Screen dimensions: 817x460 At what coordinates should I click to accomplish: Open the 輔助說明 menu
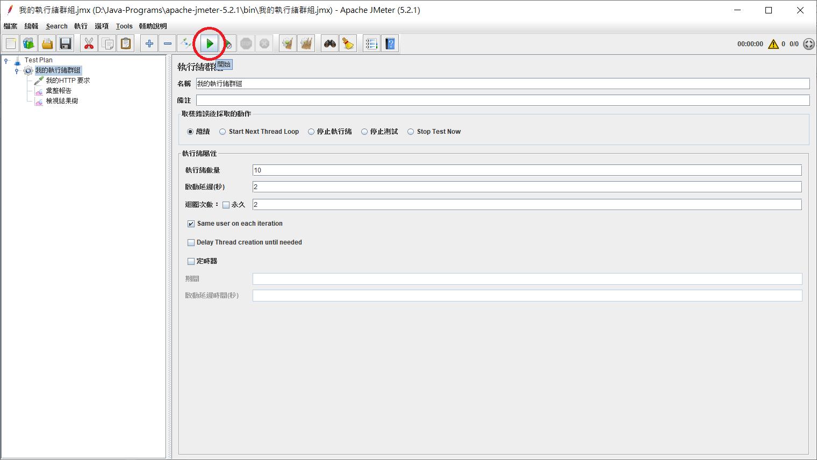[x=153, y=26]
